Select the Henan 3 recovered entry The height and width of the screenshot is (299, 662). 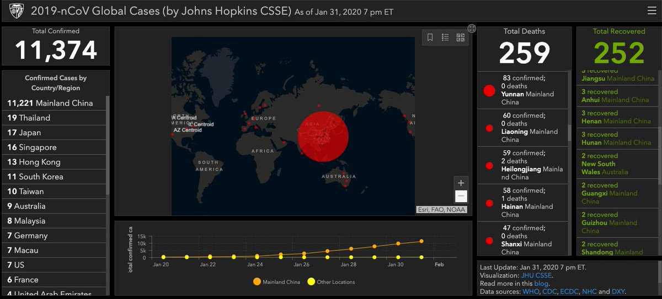click(617, 117)
